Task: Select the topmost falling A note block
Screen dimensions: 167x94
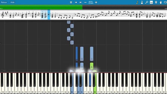Action: pos(69,22)
